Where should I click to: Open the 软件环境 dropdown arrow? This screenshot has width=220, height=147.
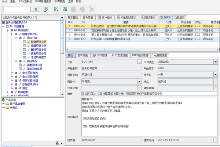139,88
